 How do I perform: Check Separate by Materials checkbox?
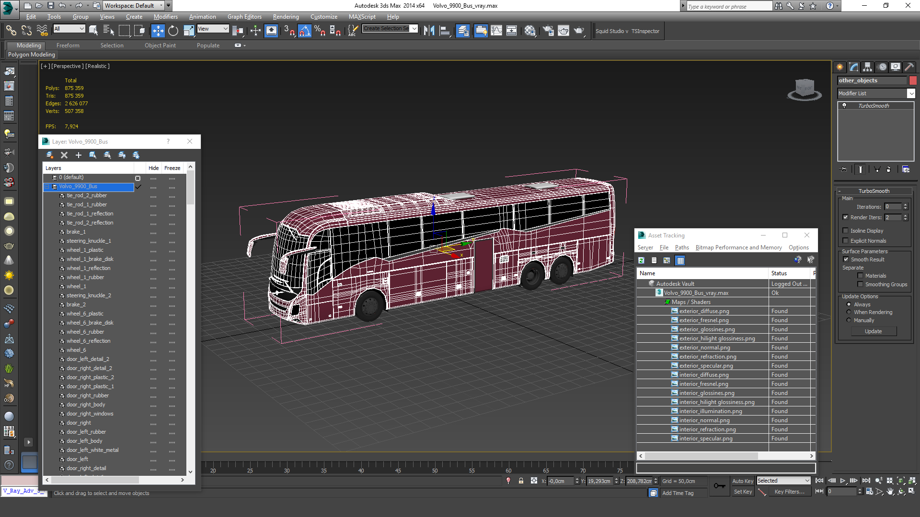point(860,276)
